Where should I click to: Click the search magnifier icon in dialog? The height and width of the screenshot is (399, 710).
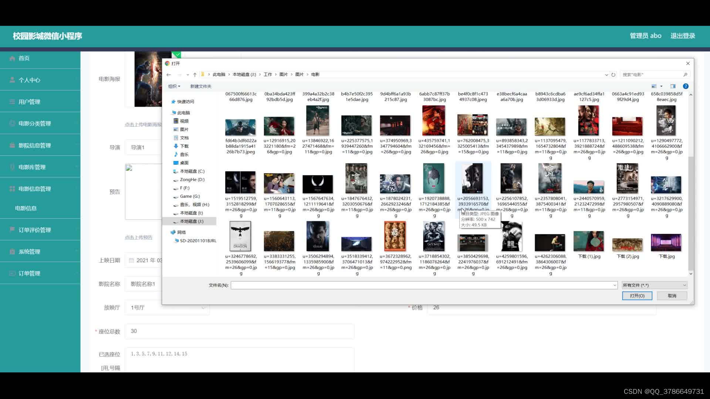[685, 75]
